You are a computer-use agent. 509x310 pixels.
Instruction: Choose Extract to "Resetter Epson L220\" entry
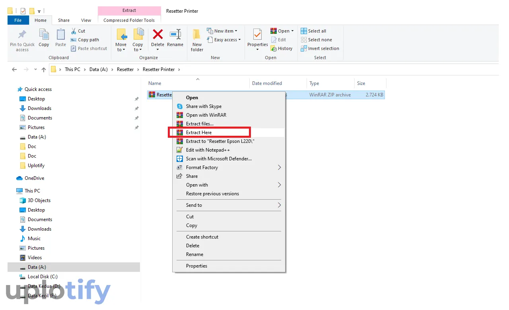[229, 141]
